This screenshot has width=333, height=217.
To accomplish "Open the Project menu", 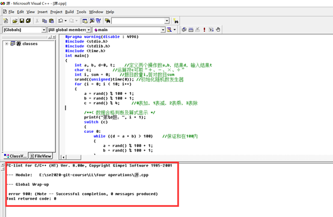I will [x=57, y=12].
